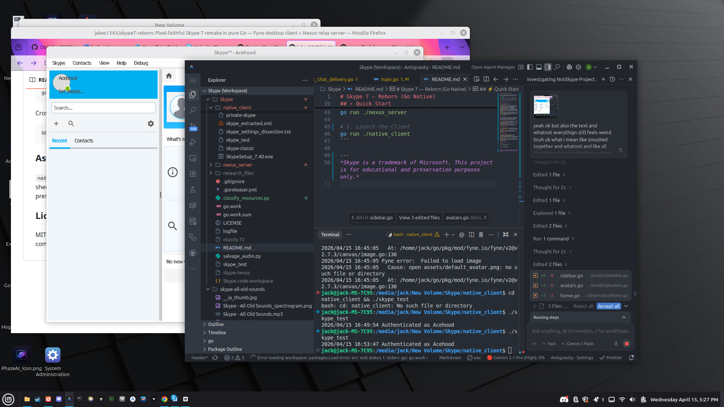
Task: Open the Search view in activity bar
Action: click(193, 110)
